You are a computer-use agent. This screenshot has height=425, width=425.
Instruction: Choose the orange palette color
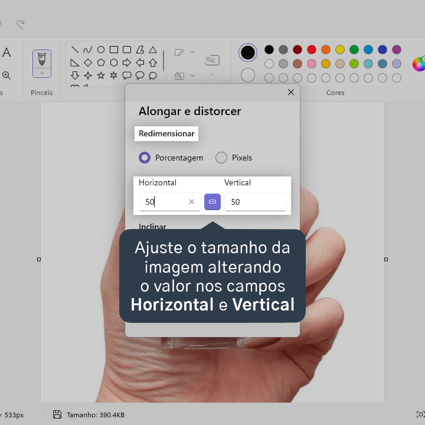click(x=326, y=50)
